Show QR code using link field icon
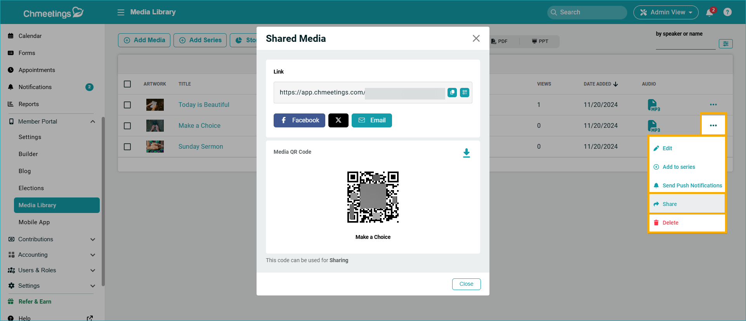The image size is (746, 321). click(465, 93)
